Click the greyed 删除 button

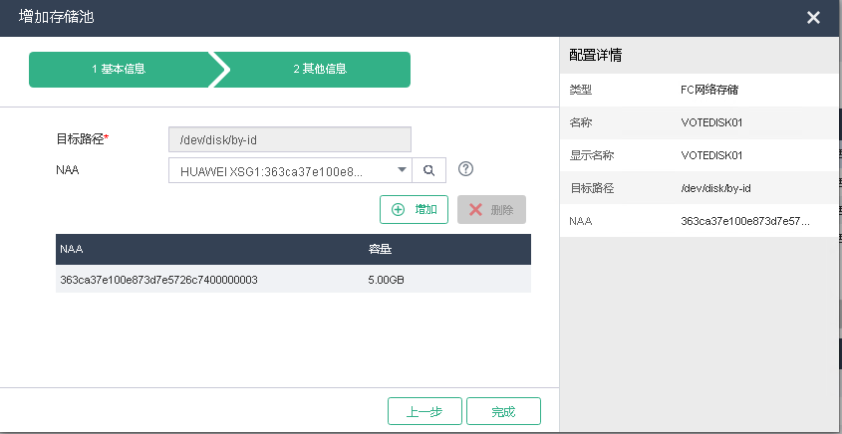[491, 209]
